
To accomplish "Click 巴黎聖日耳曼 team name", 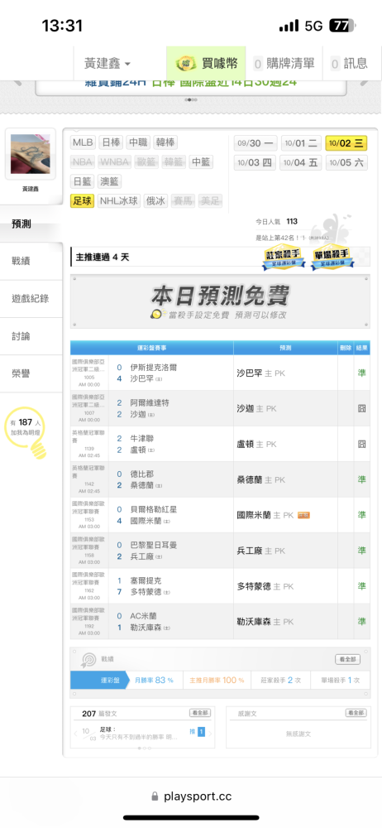I will coord(154,545).
